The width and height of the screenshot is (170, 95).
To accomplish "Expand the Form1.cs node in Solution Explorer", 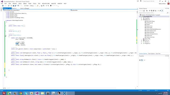I will [142, 40].
